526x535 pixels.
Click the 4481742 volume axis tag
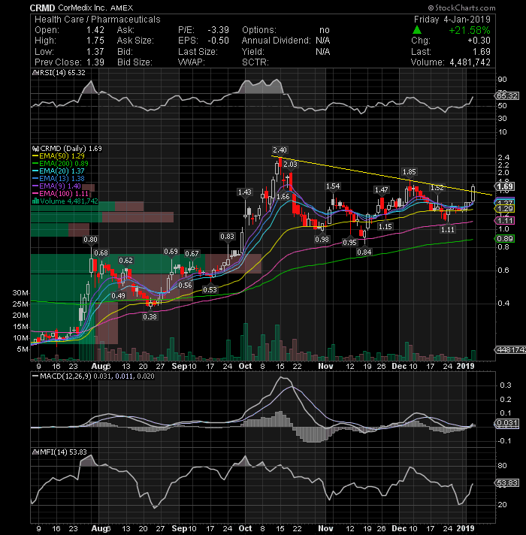[x=511, y=349]
